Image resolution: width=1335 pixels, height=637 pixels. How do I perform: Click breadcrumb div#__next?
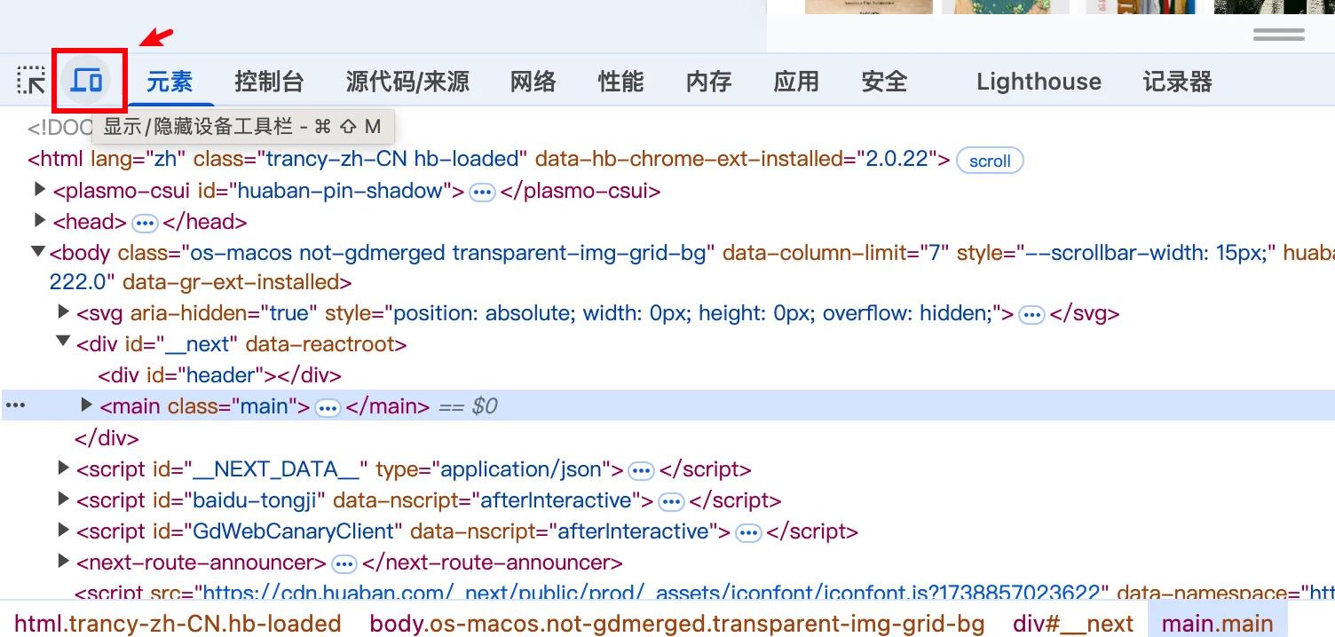(x=1073, y=624)
